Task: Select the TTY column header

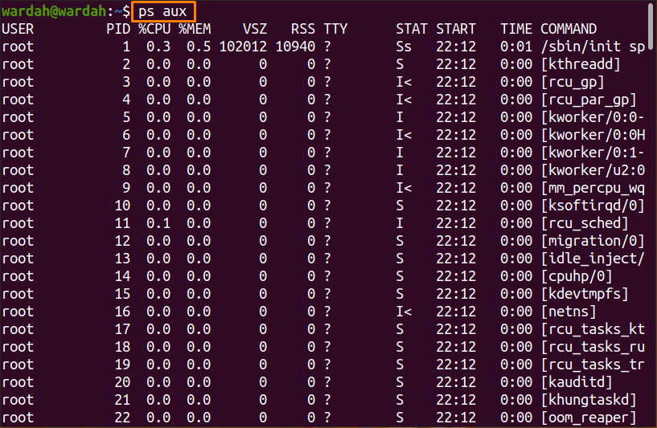Action: click(x=335, y=29)
